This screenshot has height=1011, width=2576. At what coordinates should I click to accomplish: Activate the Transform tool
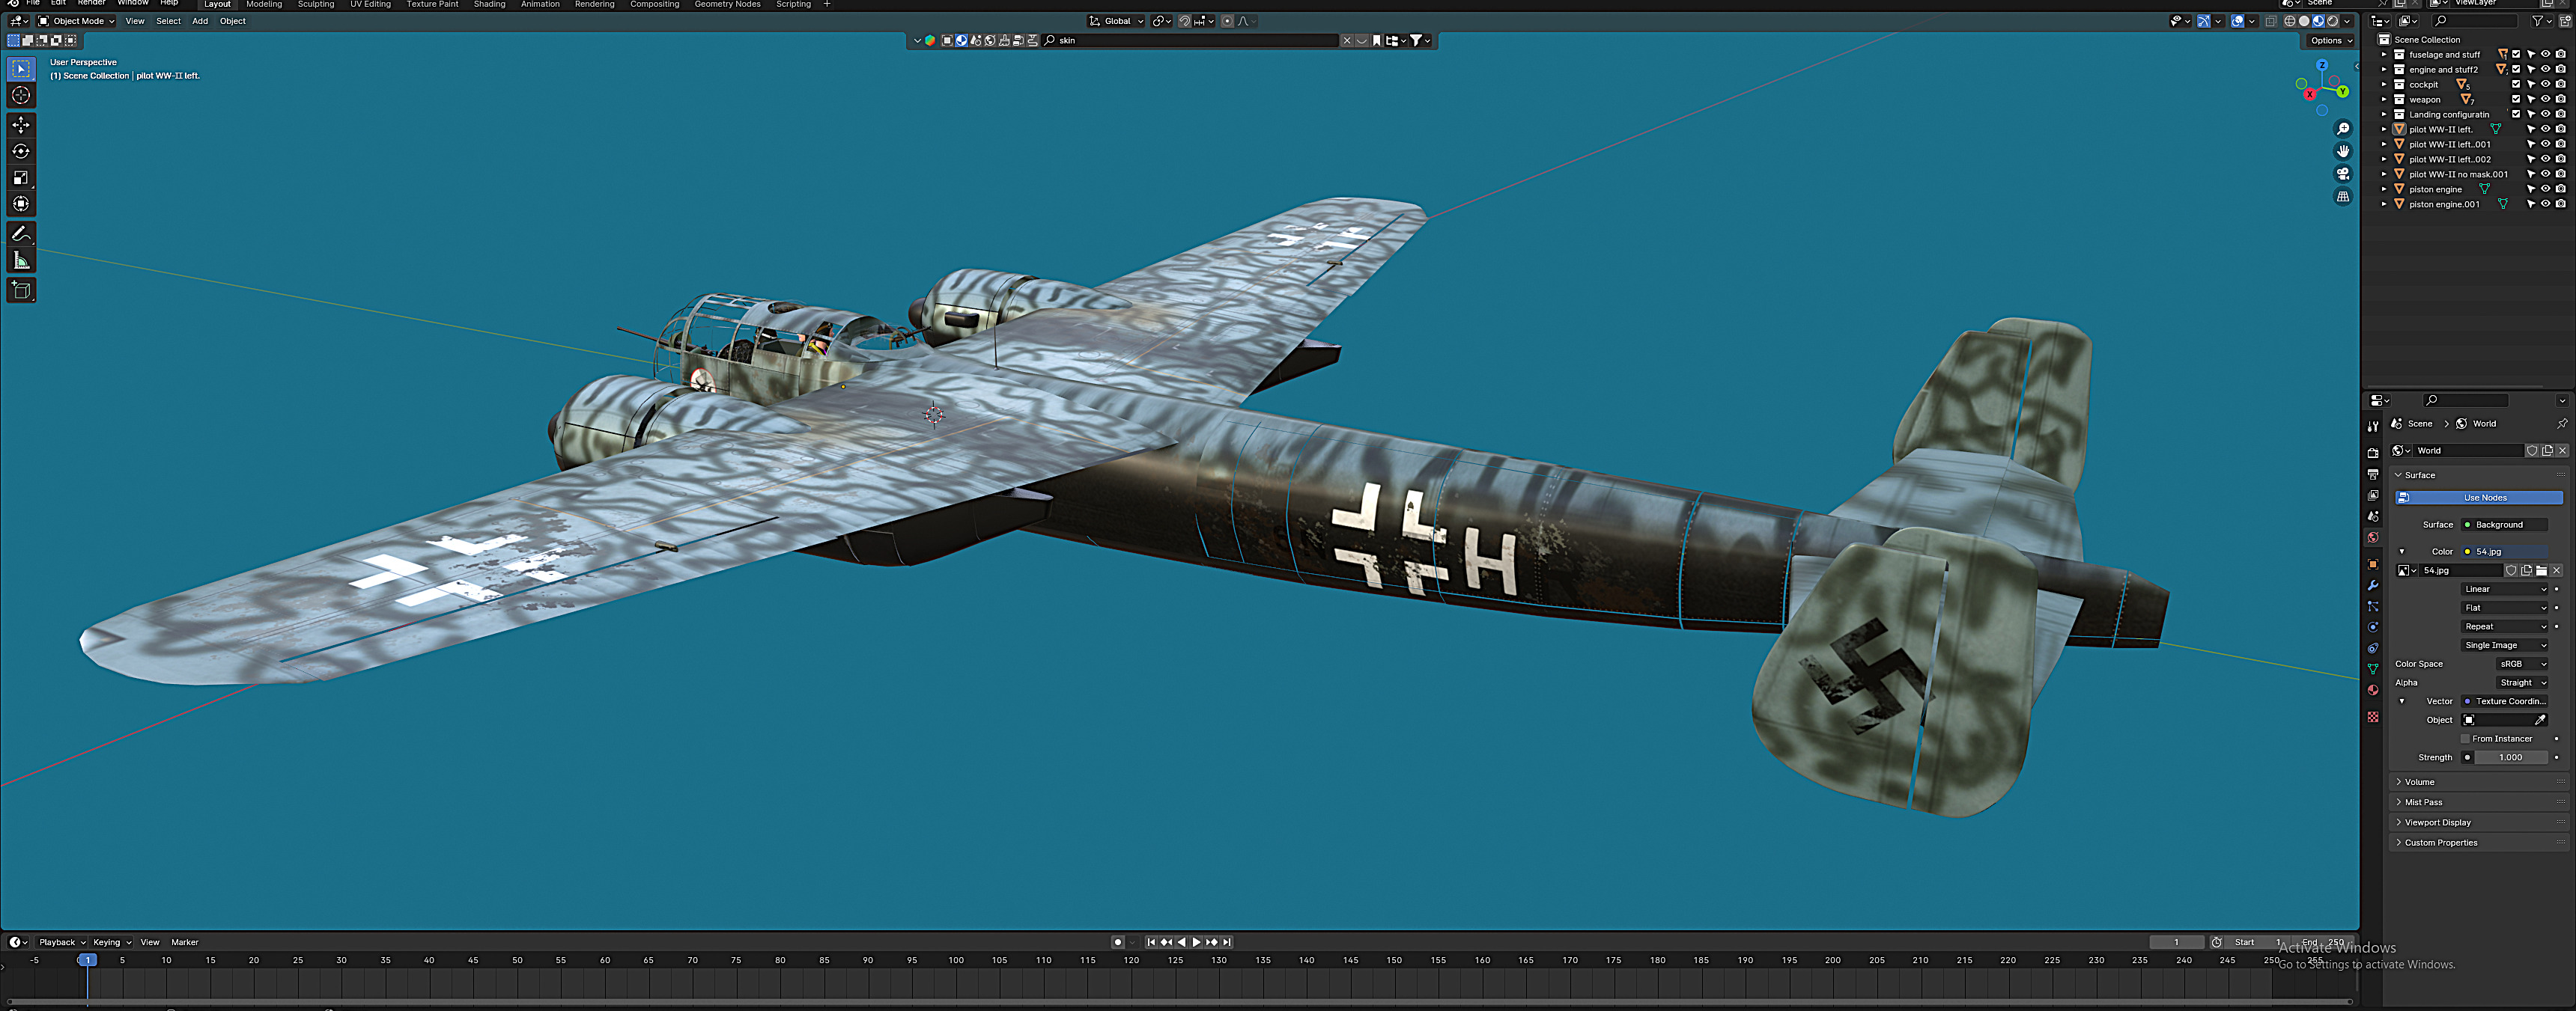tap(21, 204)
